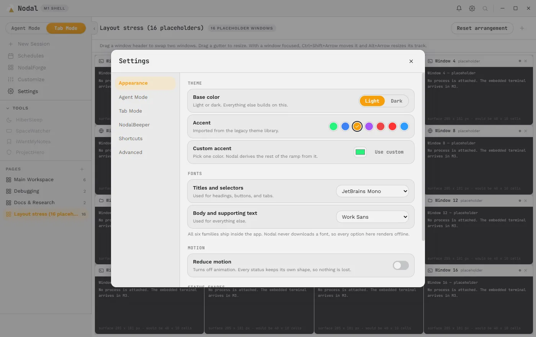
Task: Enable the Reduce motion switch
Action: (401, 265)
